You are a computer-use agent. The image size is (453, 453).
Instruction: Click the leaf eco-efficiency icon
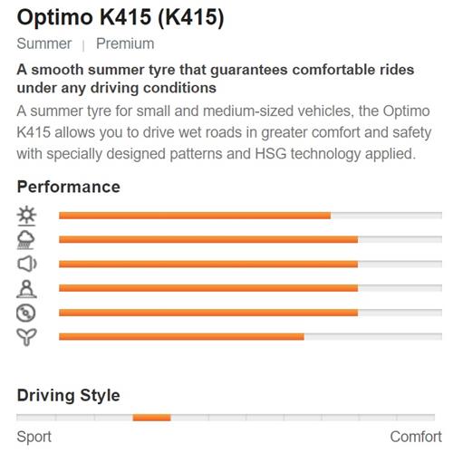click(26, 337)
